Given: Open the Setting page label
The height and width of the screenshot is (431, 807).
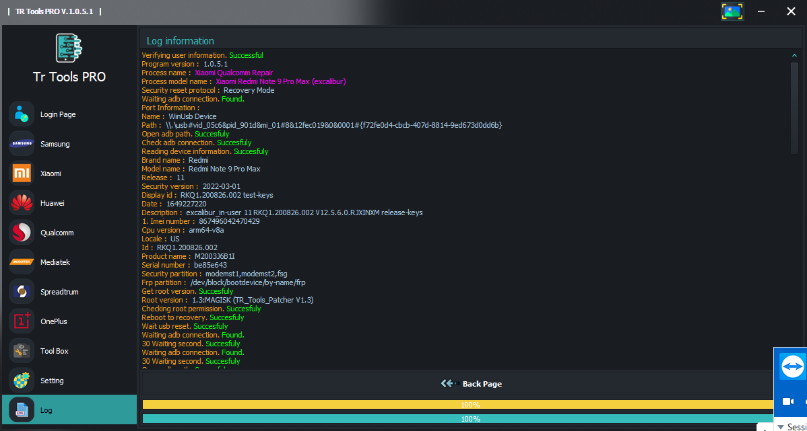Looking at the screenshot, I should click(52, 381).
